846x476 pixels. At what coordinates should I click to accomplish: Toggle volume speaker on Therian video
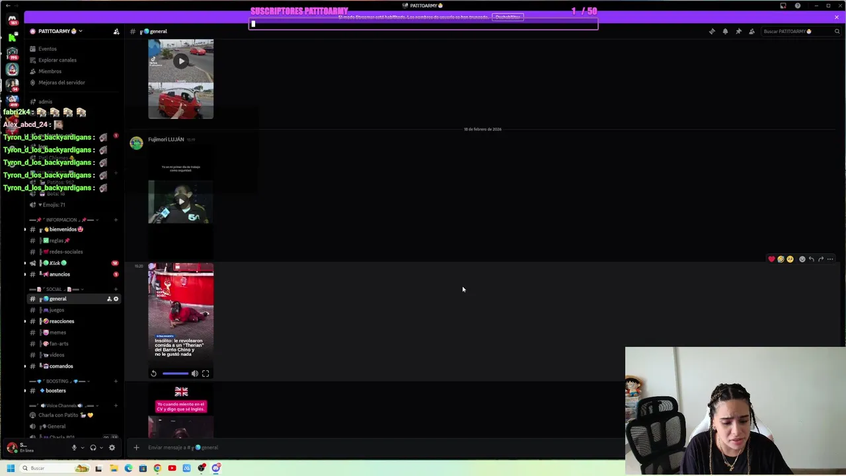click(195, 374)
